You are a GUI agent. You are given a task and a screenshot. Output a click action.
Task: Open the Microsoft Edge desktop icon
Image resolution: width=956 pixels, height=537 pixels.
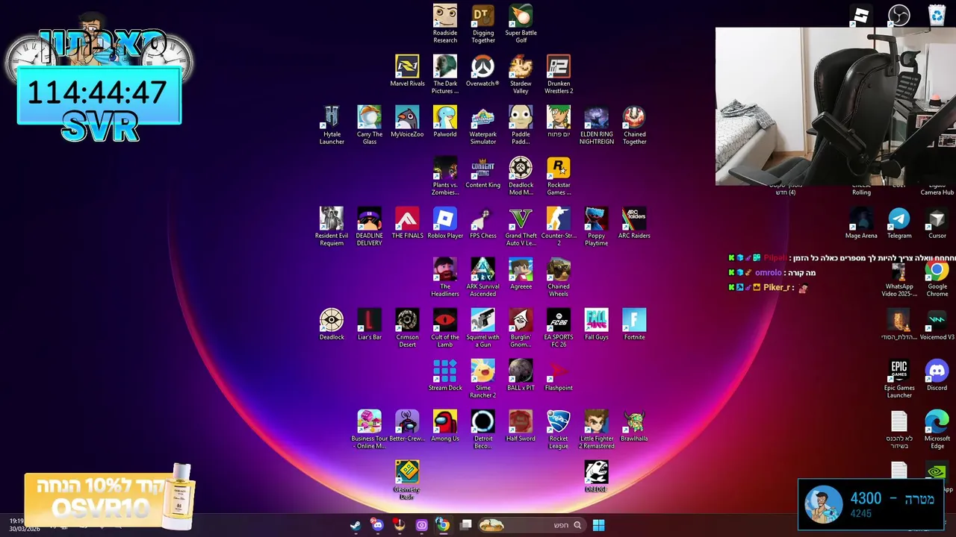tap(937, 421)
